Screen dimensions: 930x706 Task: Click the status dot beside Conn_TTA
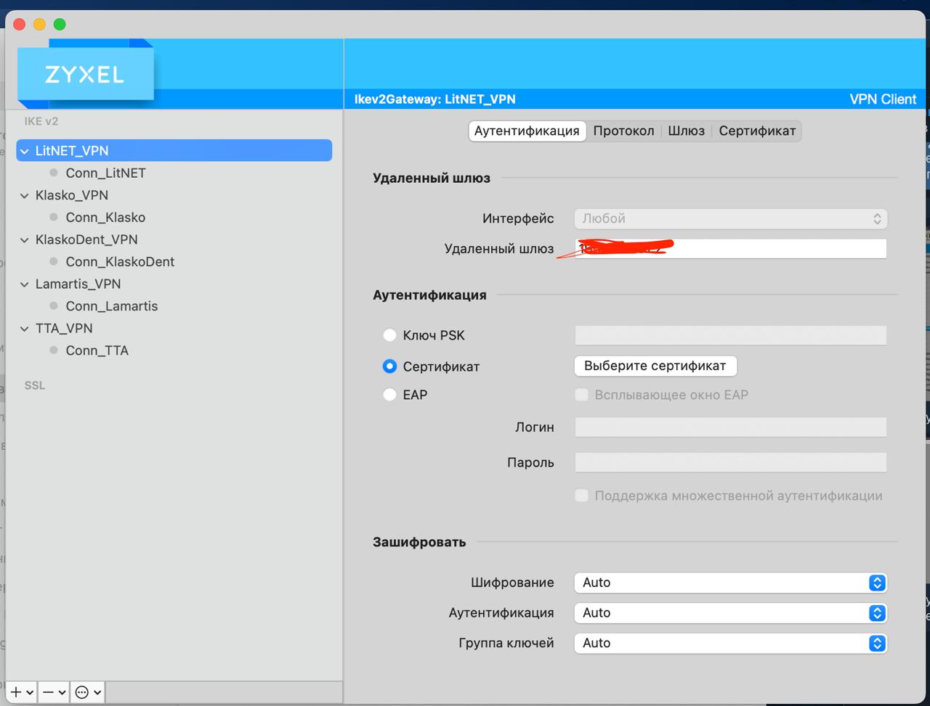coord(53,350)
